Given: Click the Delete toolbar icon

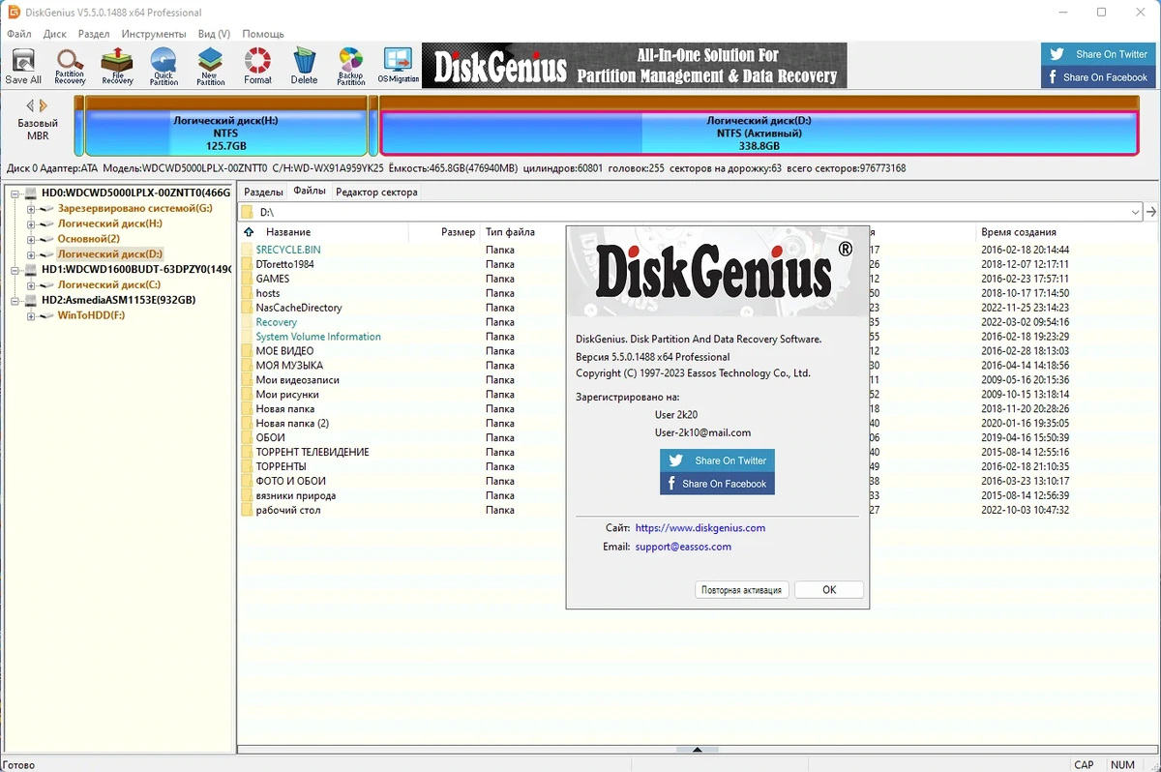Looking at the screenshot, I should 304,66.
